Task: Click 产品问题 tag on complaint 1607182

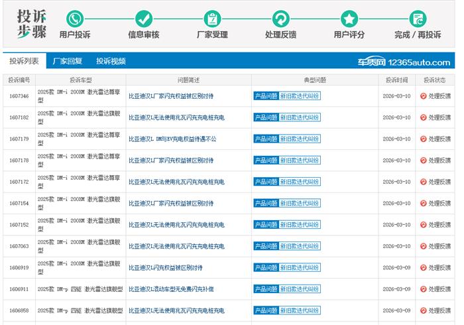Action: 266,117
